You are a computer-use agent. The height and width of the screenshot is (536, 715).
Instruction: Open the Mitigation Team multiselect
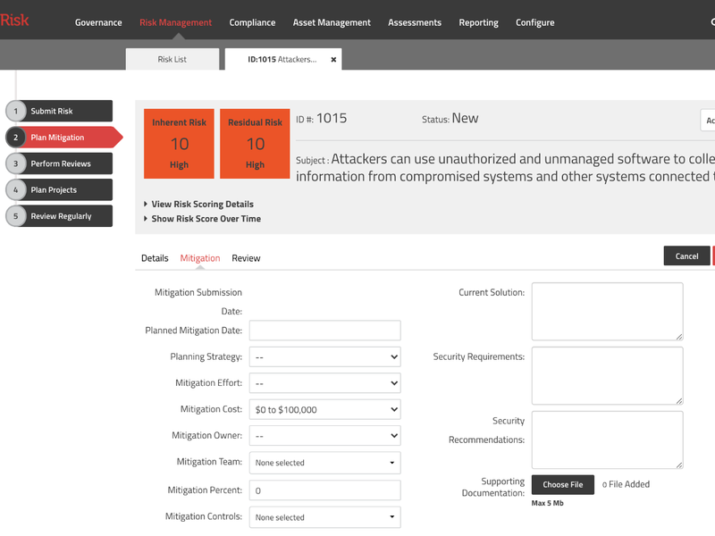(x=324, y=463)
